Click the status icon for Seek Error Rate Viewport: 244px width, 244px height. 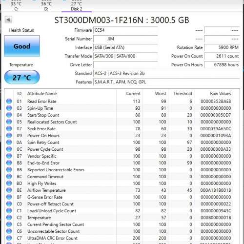coord(9,128)
